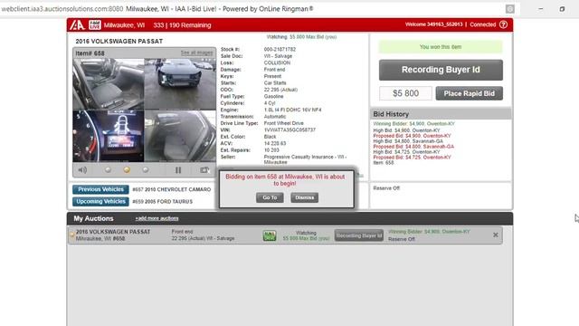Screen dimensions: 579x326
Task: Click the green Run and Drive badge icon
Action: 270,235
